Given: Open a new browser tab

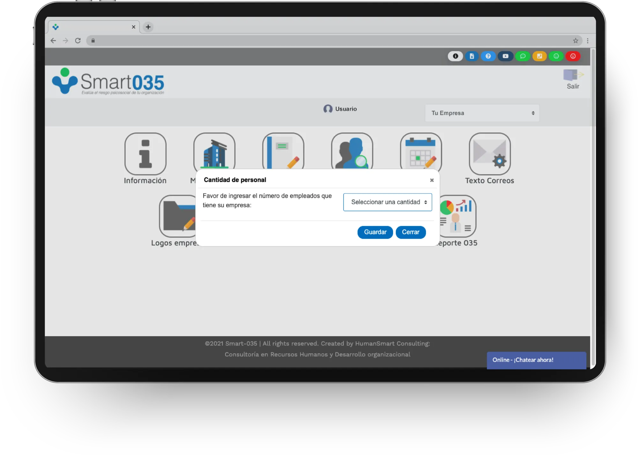Looking at the screenshot, I should 148,27.
